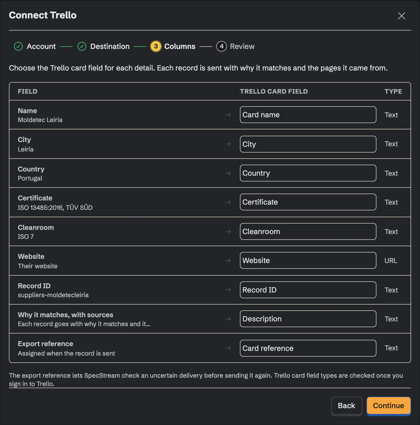
Task: Open the Certificate card field selector
Action: click(308, 202)
